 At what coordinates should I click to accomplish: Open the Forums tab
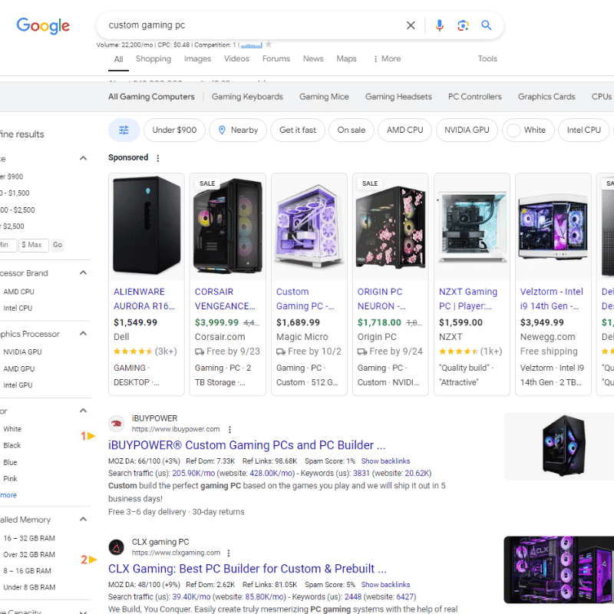[x=276, y=59]
